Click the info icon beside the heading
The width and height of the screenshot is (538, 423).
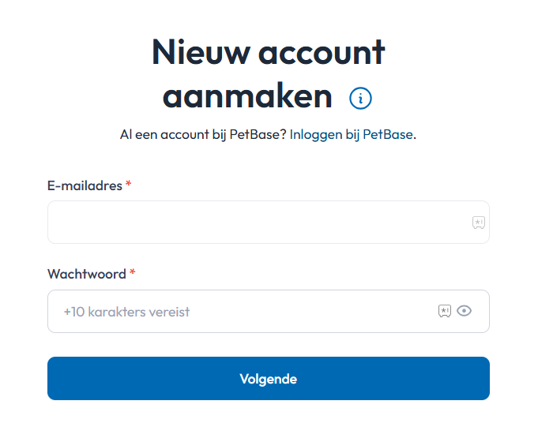[360, 99]
